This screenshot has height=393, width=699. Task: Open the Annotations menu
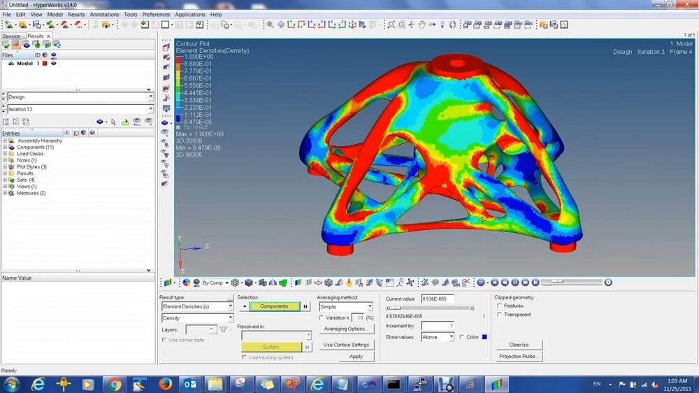point(104,14)
